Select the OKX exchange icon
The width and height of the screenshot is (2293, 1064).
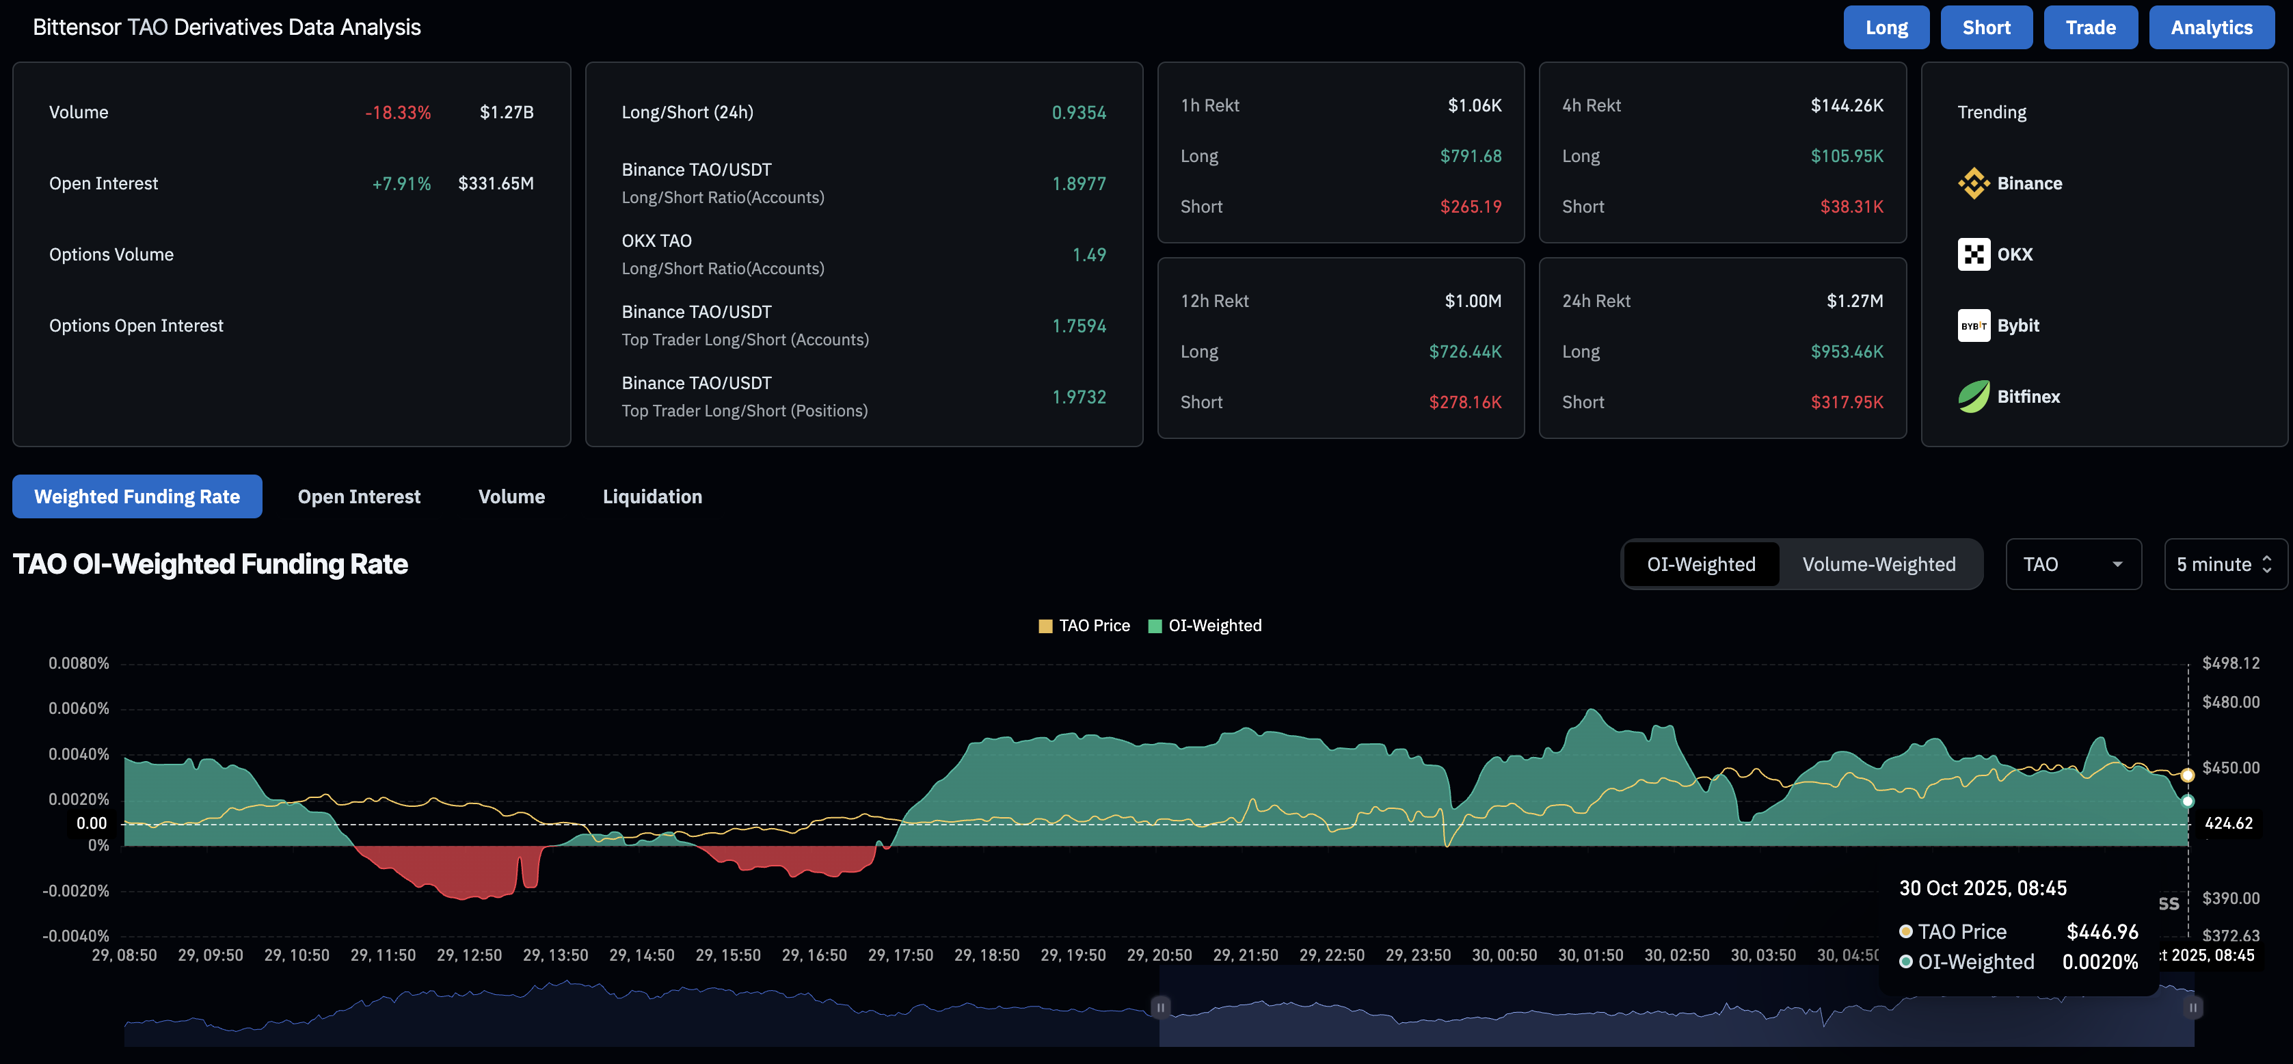coord(1974,254)
